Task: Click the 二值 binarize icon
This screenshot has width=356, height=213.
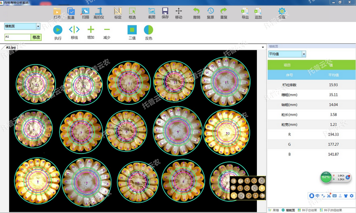Action: click(132, 30)
